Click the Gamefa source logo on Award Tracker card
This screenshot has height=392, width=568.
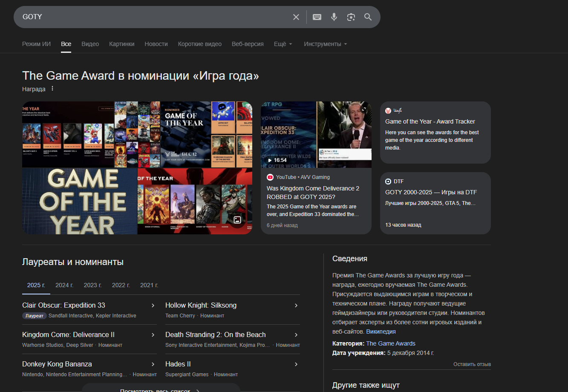point(388,111)
